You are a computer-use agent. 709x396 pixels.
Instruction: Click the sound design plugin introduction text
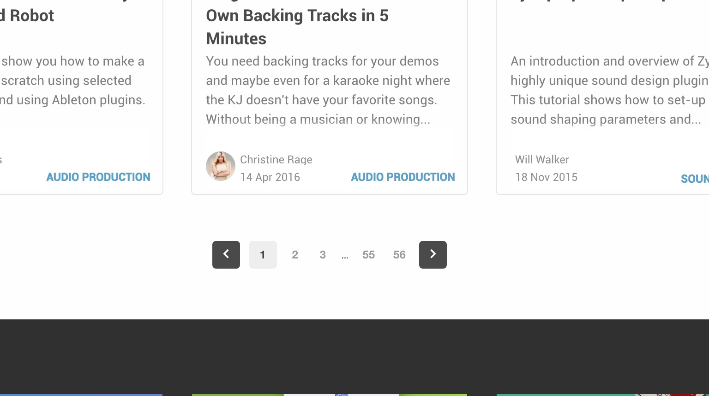pyautogui.click(x=610, y=90)
